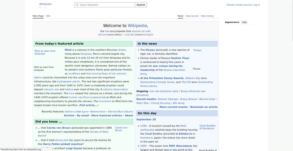293x151 pixels.
Task: Open the 'free' link in the welcome banner
Action: point(107,31)
